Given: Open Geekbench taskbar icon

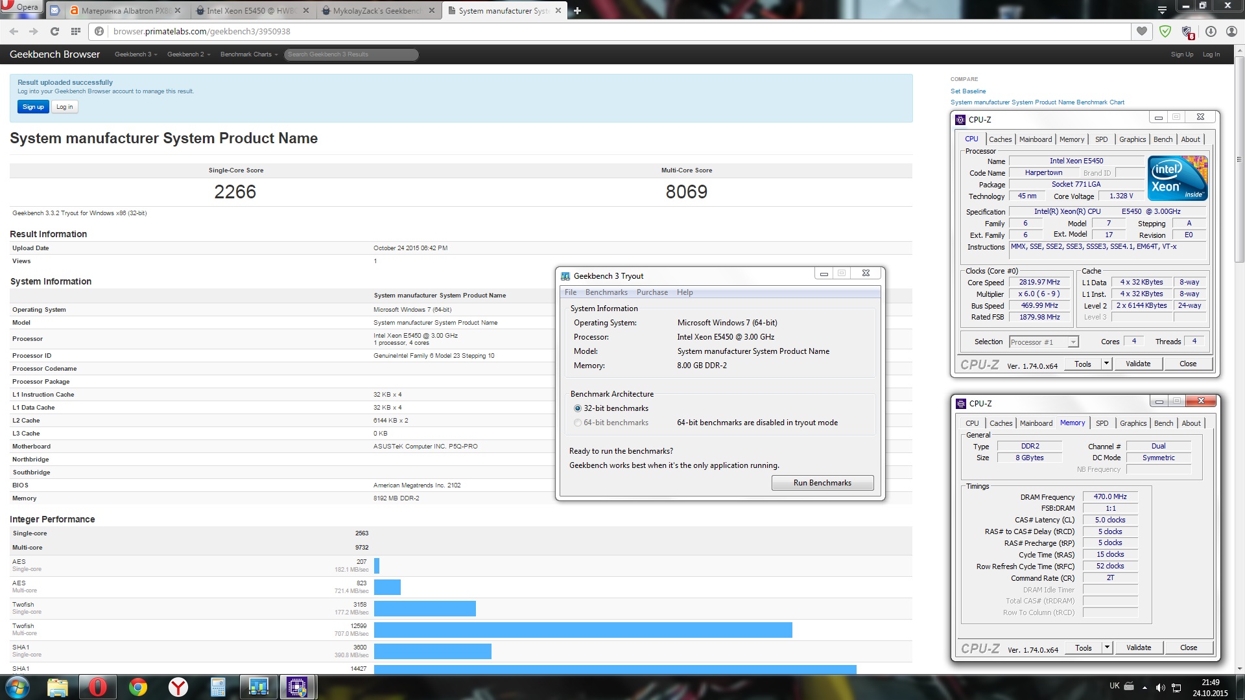Looking at the screenshot, I should point(258,687).
